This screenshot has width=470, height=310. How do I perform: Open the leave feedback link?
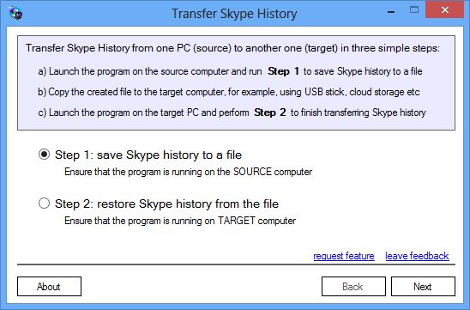pos(417,256)
